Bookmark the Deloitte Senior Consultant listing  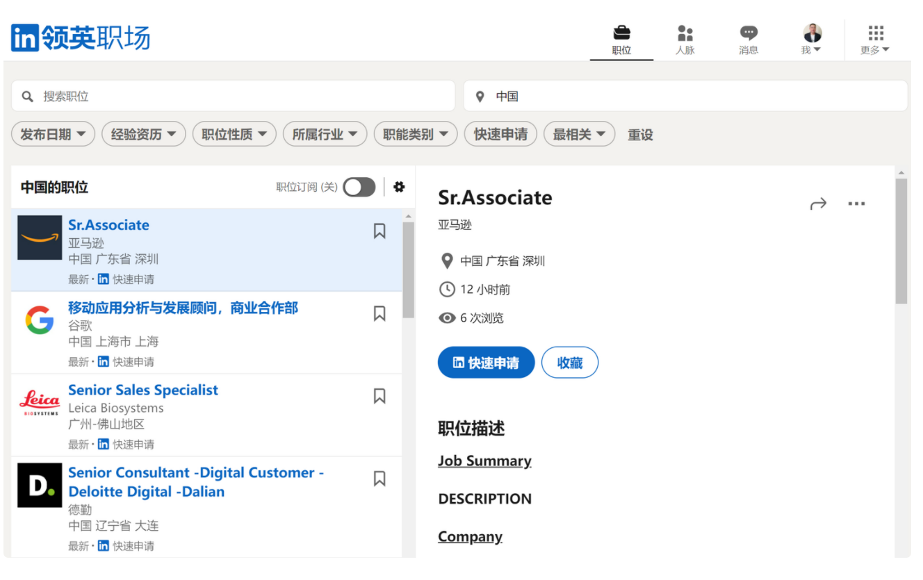tap(379, 479)
